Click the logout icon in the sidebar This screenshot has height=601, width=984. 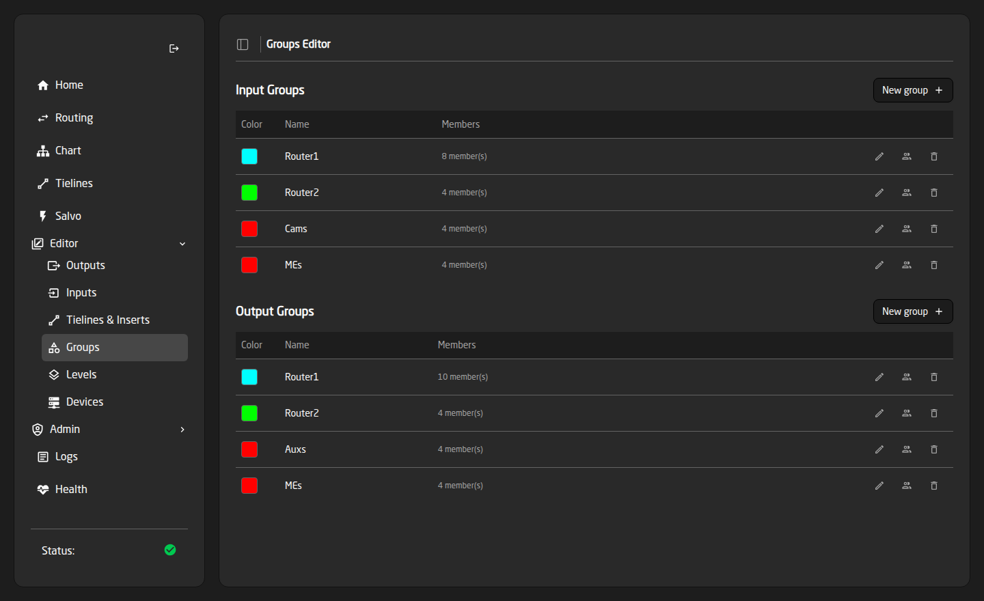pyautogui.click(x=174, y=48)
